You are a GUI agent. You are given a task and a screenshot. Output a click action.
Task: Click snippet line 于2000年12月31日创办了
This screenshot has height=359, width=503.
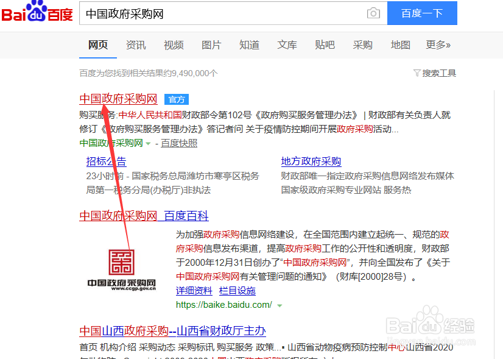coord(313,263)
